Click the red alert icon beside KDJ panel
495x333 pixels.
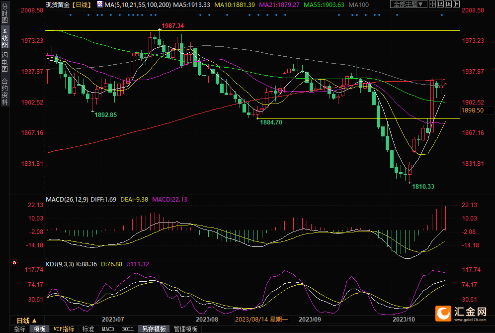(14, 263)
